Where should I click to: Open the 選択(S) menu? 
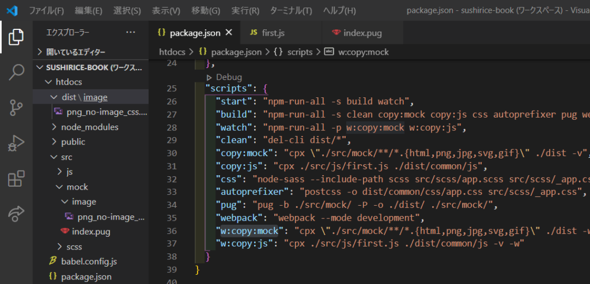(x=127, y=10)
